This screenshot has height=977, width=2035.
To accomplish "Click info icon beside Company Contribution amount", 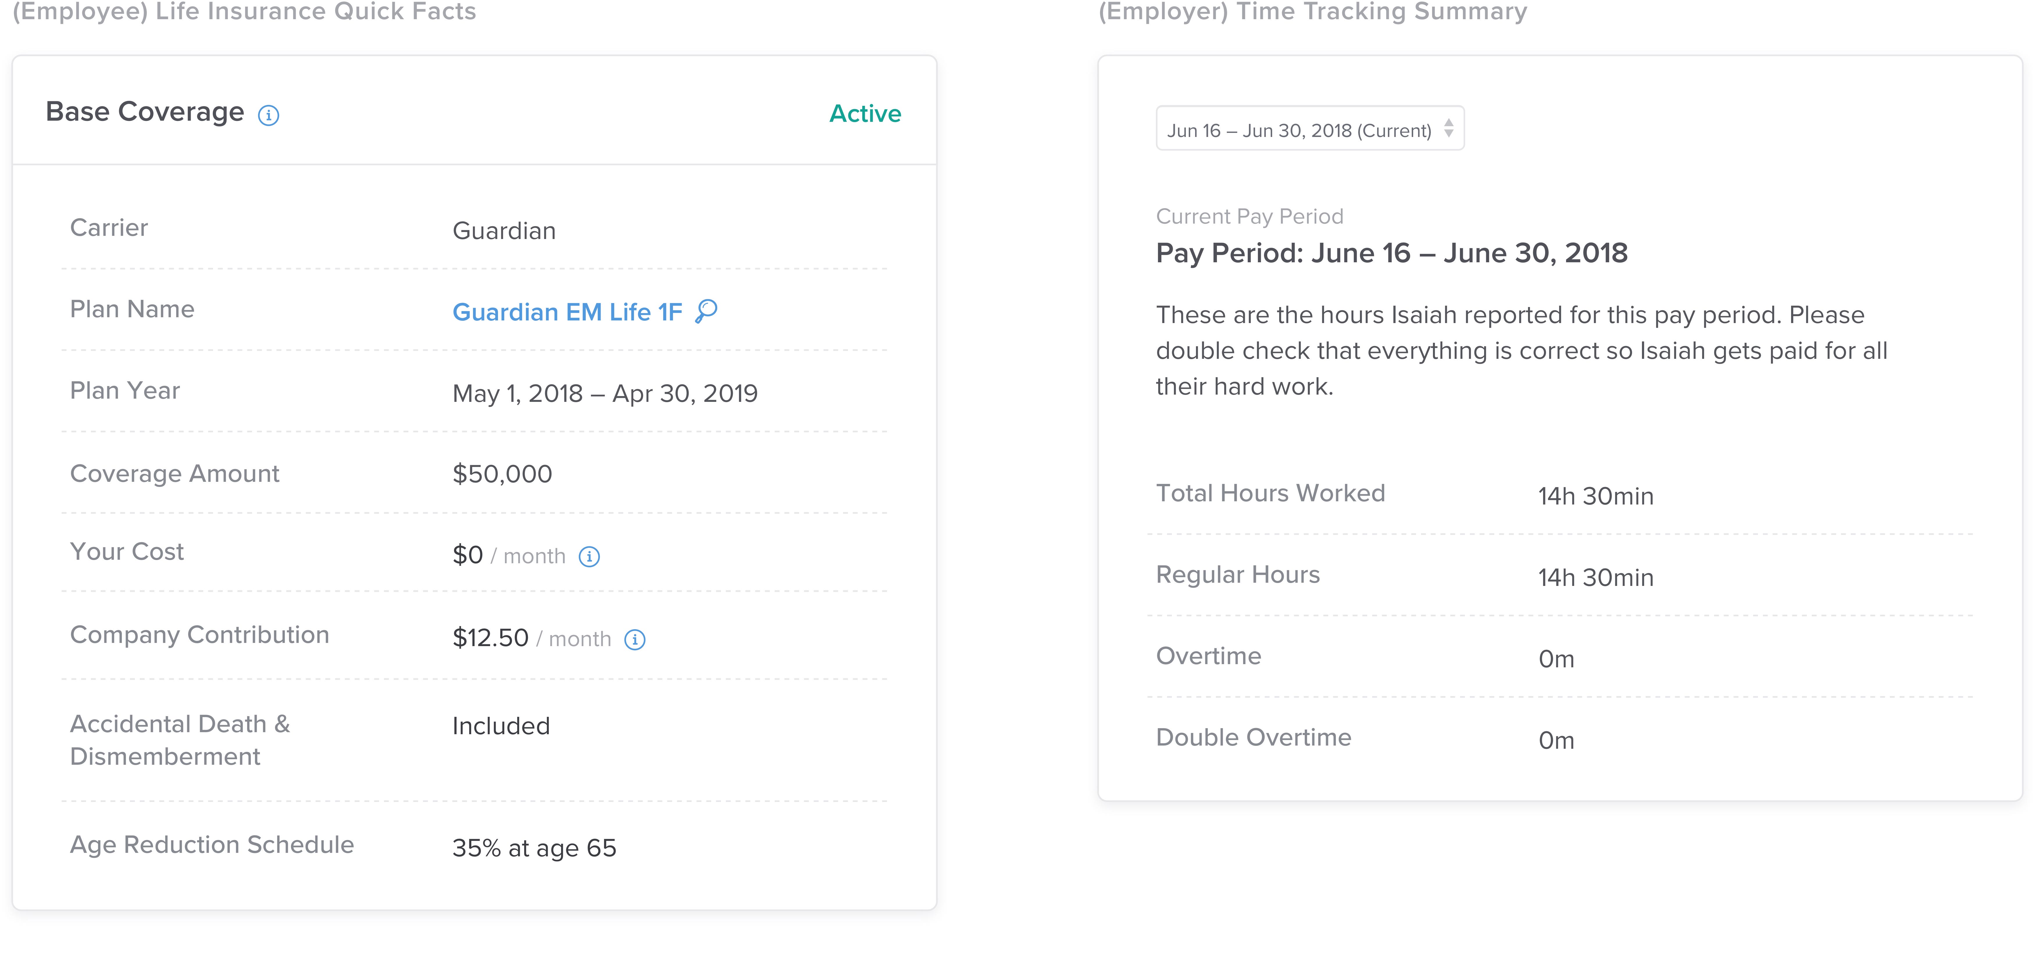I will [634, 639].
